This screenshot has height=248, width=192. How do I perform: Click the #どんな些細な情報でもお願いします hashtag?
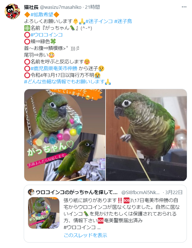pyautogui.click(x=64, y=82)
